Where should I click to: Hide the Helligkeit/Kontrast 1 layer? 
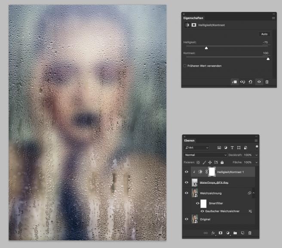pyautogui.click(x=187, y=172)
